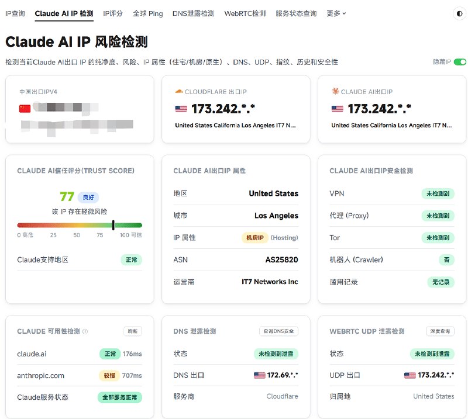Click the 172.69.*.* DNS exit IP
The width and height of the screenshot is (468, 419).
coord(283,375)
